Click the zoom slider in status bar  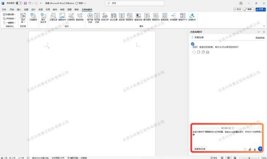[x=249, y=158]
